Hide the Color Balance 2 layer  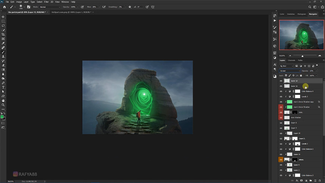tap(281, 149)
